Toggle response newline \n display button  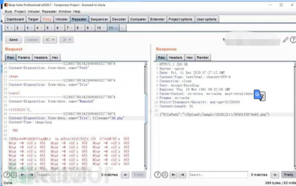click(x=275, y=175)
